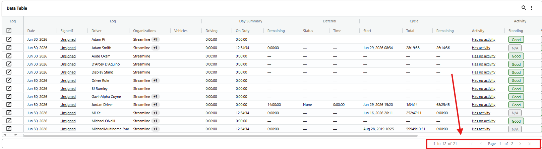Open Has no activity link for Aude Okam

[x=484, y=56]
